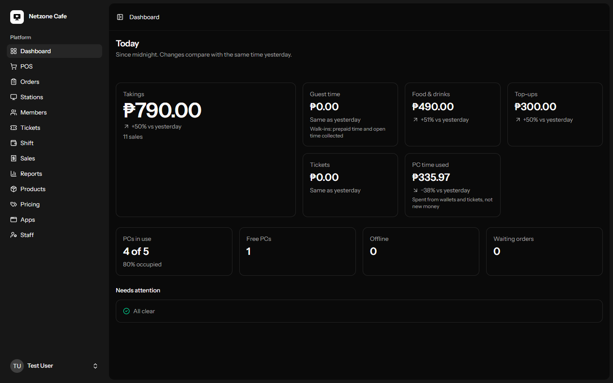Click the POS shopping cart icon

[14, 66]
